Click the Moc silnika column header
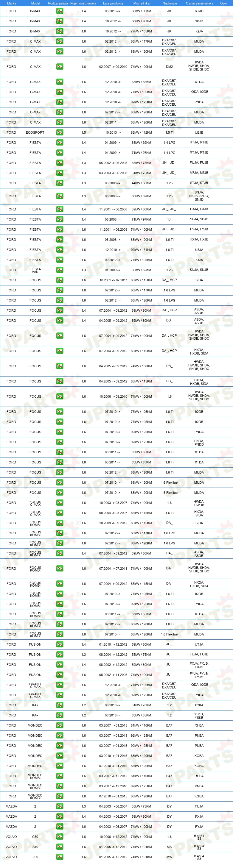This screenshot has height=862, width=233. (141, 3)
